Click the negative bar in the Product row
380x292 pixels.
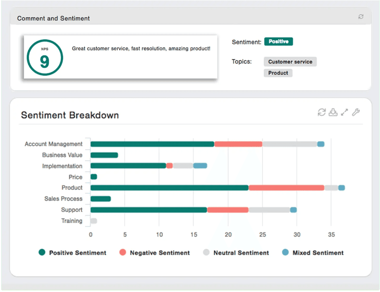(x=287, y=188)
